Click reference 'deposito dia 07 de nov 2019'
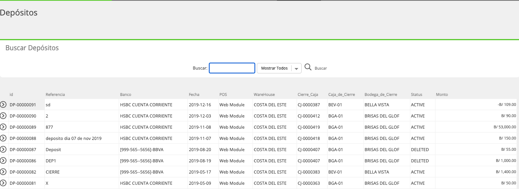519x189 pixels. (x=73, y=138)
